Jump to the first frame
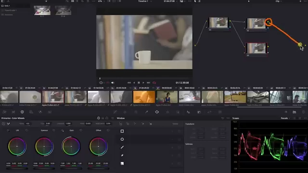This screenshot has height=173, width=308. [x=129, y=83]
